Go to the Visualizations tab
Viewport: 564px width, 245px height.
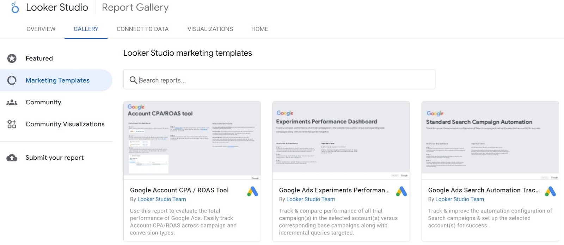click(210, 29)
